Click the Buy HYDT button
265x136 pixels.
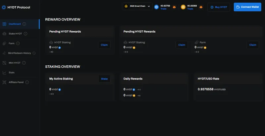pos(219,7)
